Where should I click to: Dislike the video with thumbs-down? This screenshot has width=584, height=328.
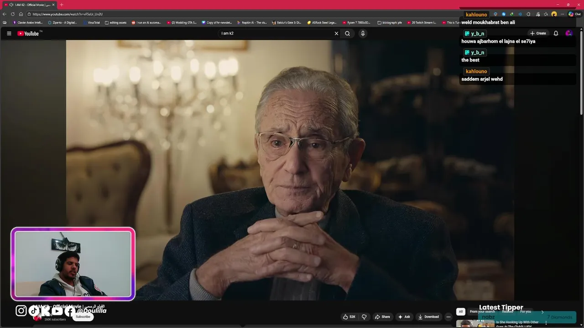coord(364,317)
